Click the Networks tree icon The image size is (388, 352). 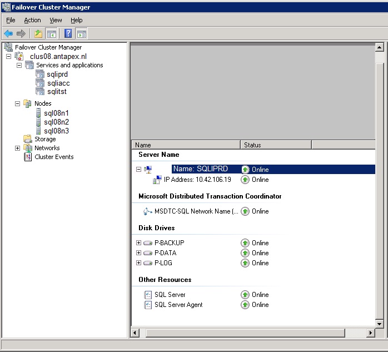click(x=28, y=148)
